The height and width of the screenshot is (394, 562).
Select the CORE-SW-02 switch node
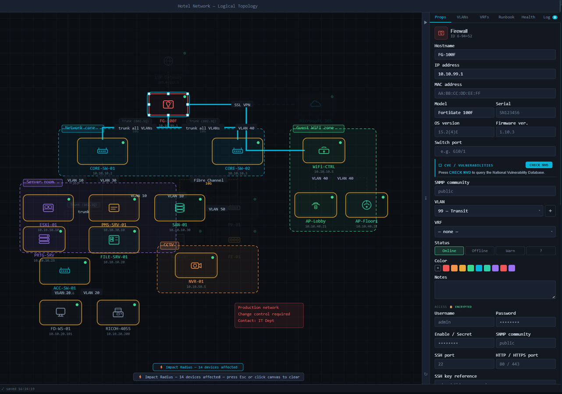pyautogui.click(x=238, y=151)
